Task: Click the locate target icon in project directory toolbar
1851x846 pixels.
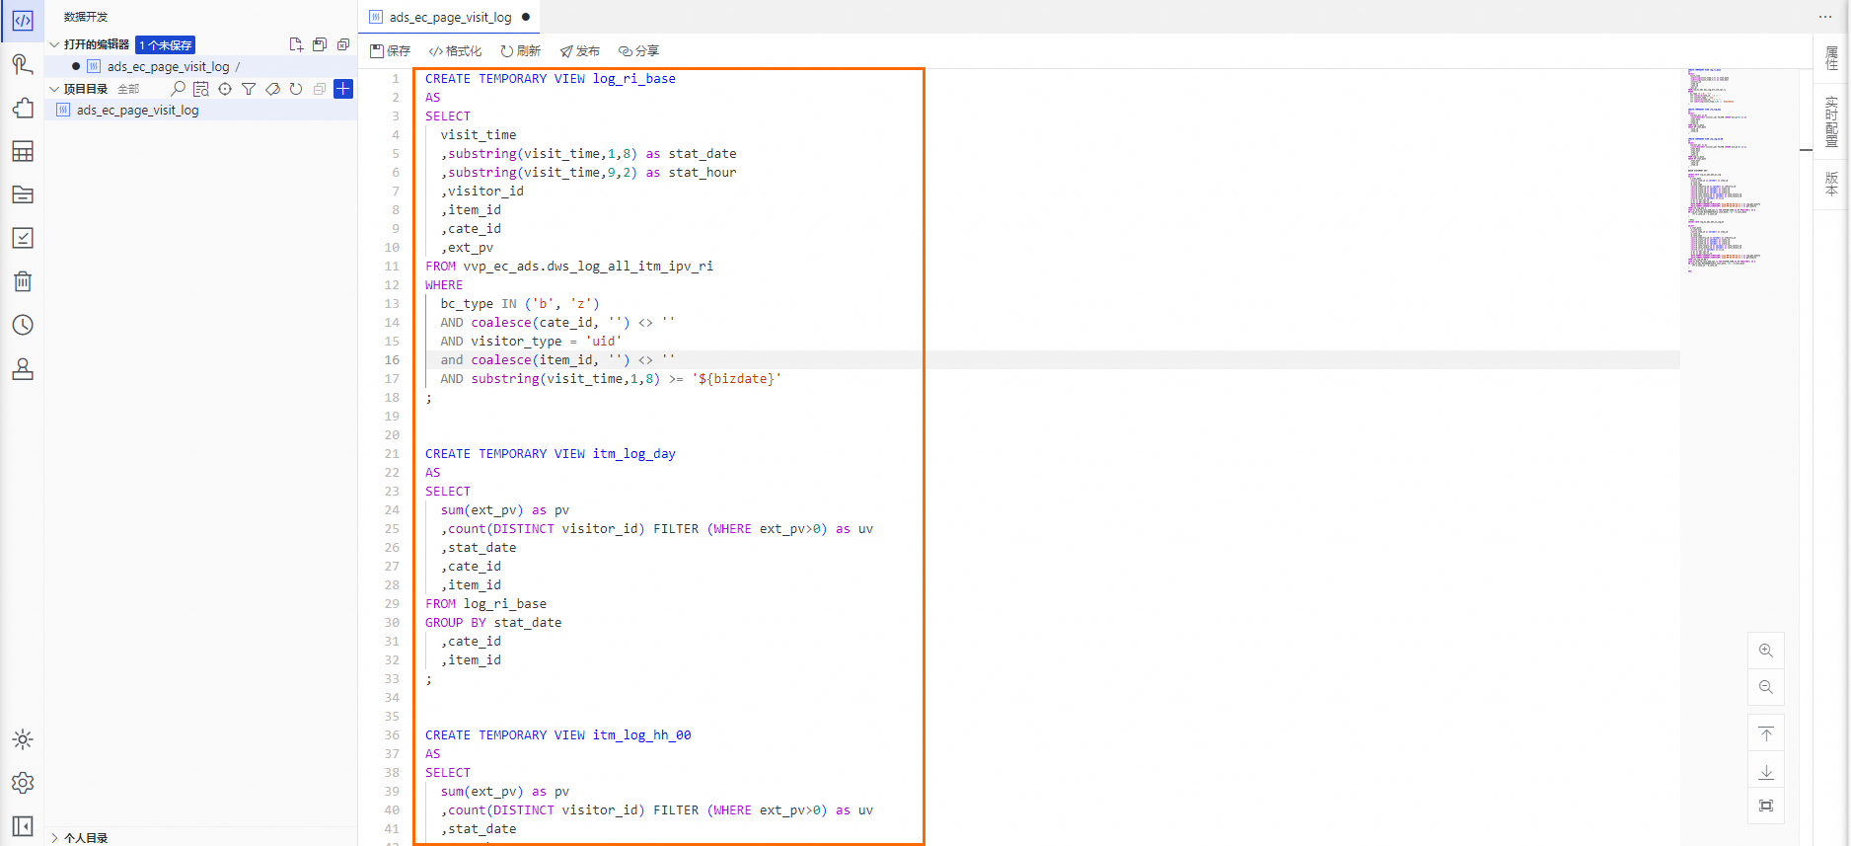Action: [225, 89]
